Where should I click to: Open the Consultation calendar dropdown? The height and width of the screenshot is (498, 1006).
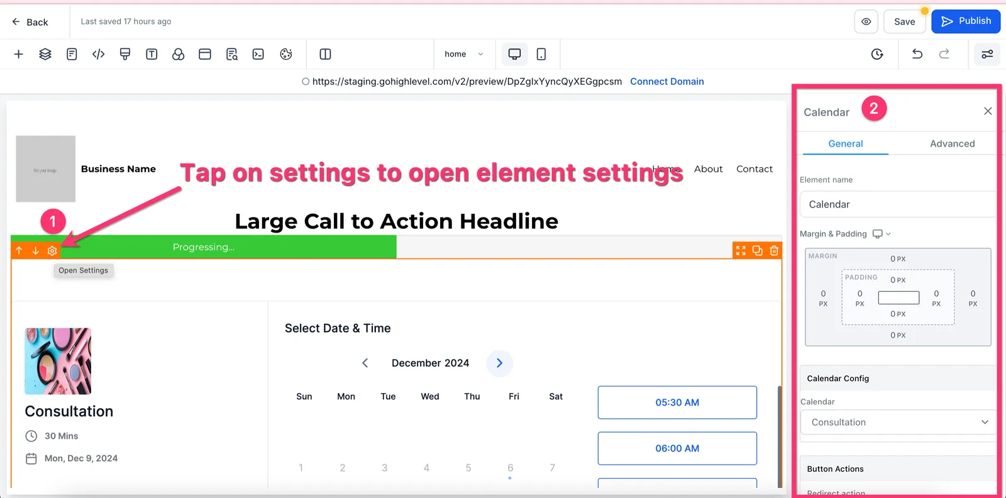pyautogui.click(x=897, y=422)
